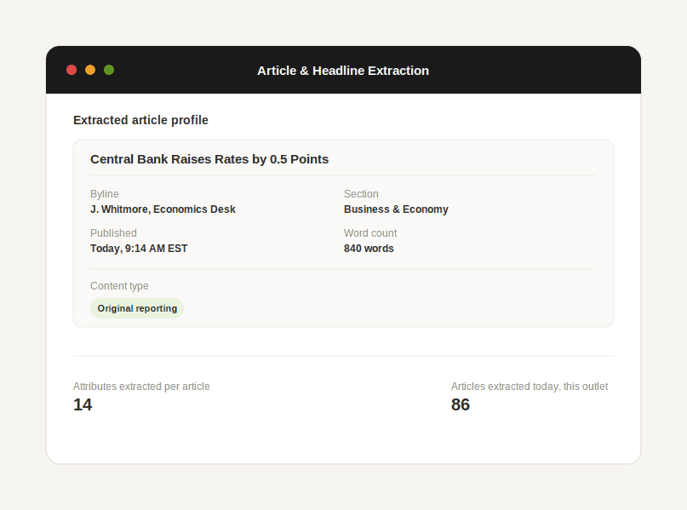The width and height of the screenshot is (687, 510).
Task: Click the Published label
Action: tap(113, 233)
